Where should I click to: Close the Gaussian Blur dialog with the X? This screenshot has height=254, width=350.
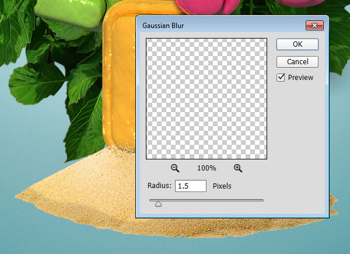314,26
